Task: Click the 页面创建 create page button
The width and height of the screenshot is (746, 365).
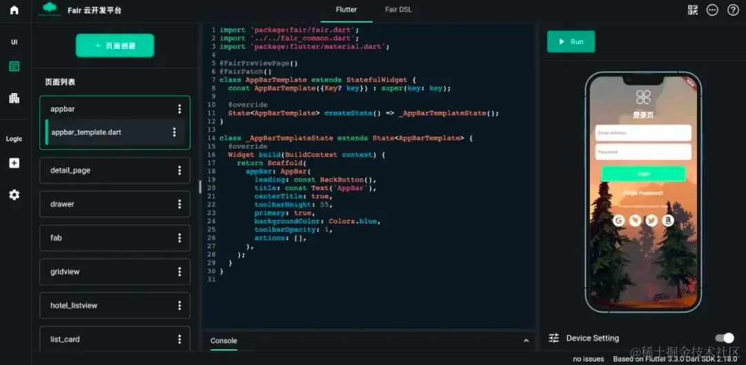Action: click(115, 46)
